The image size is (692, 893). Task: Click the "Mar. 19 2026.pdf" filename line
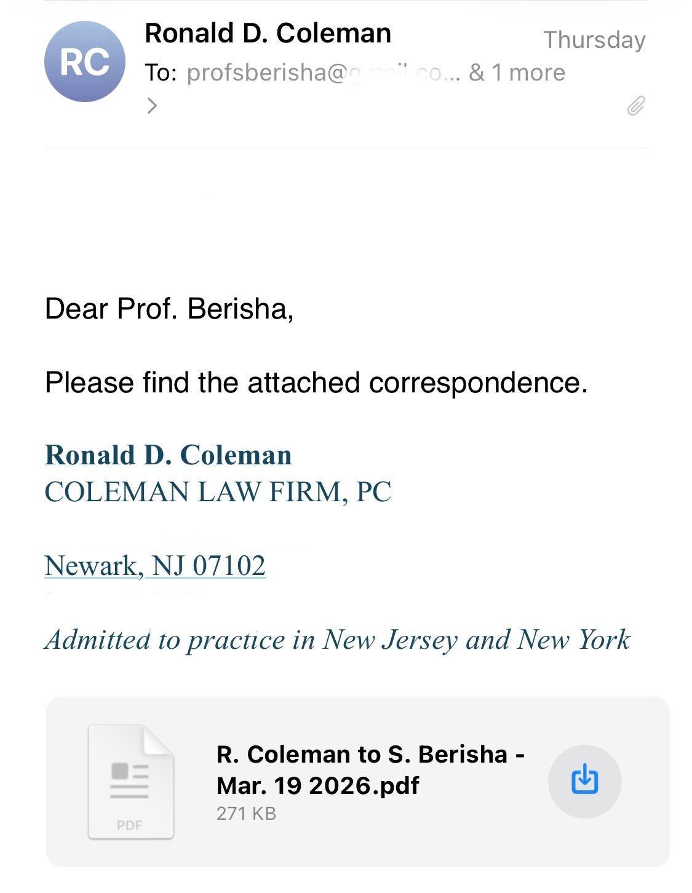317,785
